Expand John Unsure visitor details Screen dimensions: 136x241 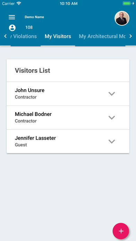click(112, 94)
